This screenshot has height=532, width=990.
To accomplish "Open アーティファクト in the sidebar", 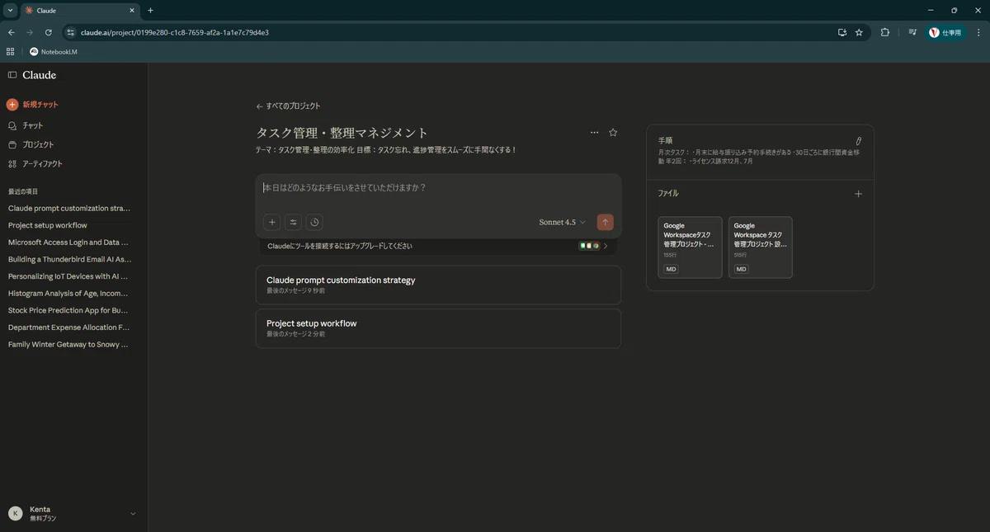I will (35, 163).
